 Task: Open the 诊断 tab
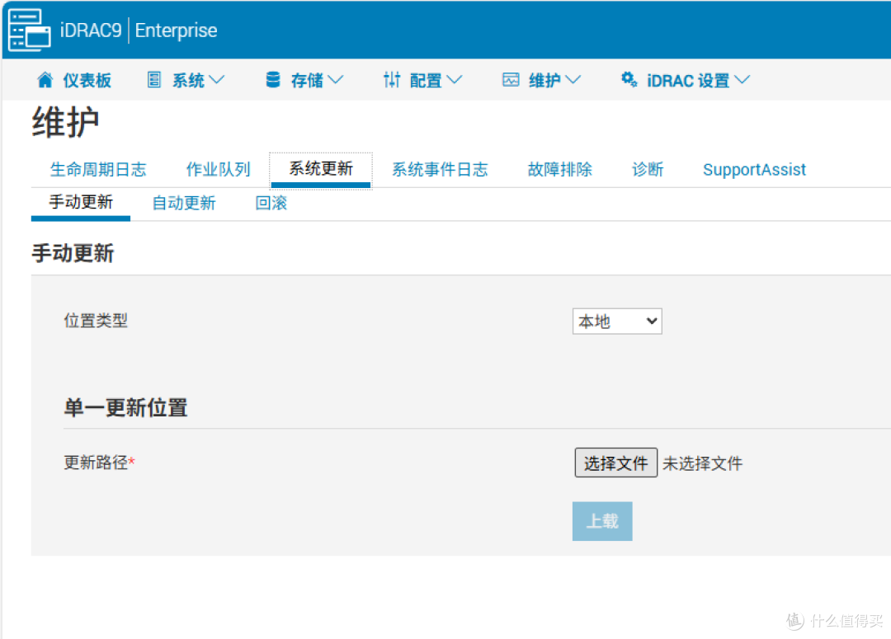[648, 169]
